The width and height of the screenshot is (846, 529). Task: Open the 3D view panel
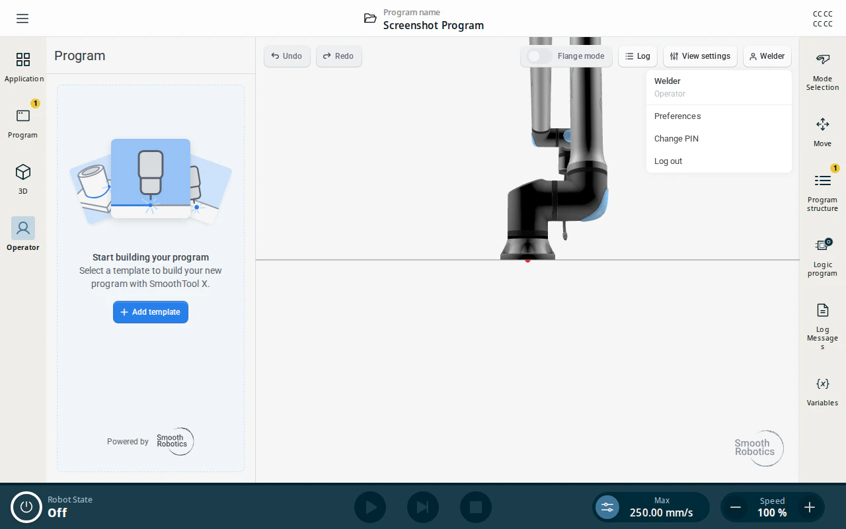[23, 180]
